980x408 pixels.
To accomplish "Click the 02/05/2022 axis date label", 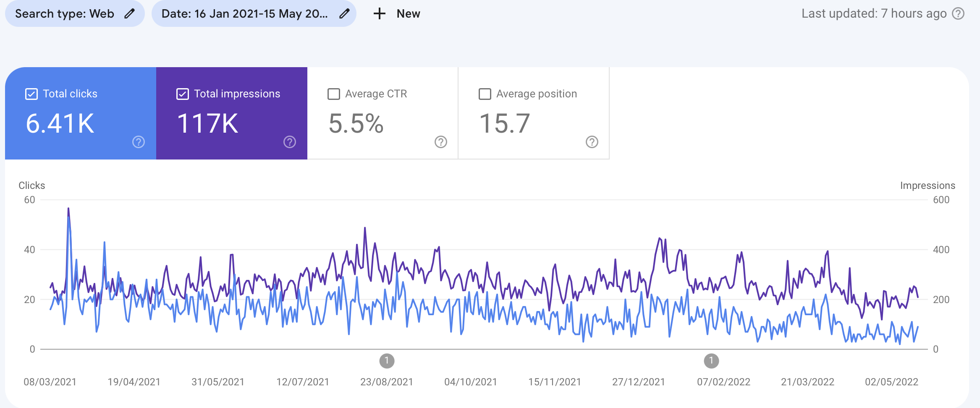I will pos(891,382).
